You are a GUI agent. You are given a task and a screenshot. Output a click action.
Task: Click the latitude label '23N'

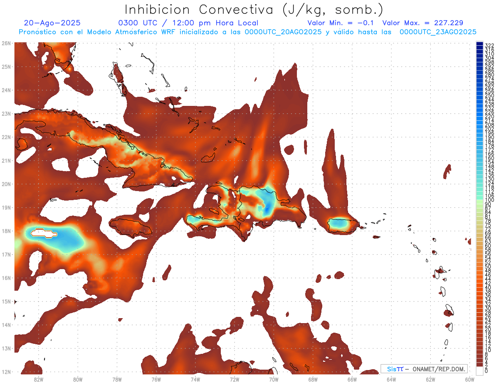click(6, 113)
